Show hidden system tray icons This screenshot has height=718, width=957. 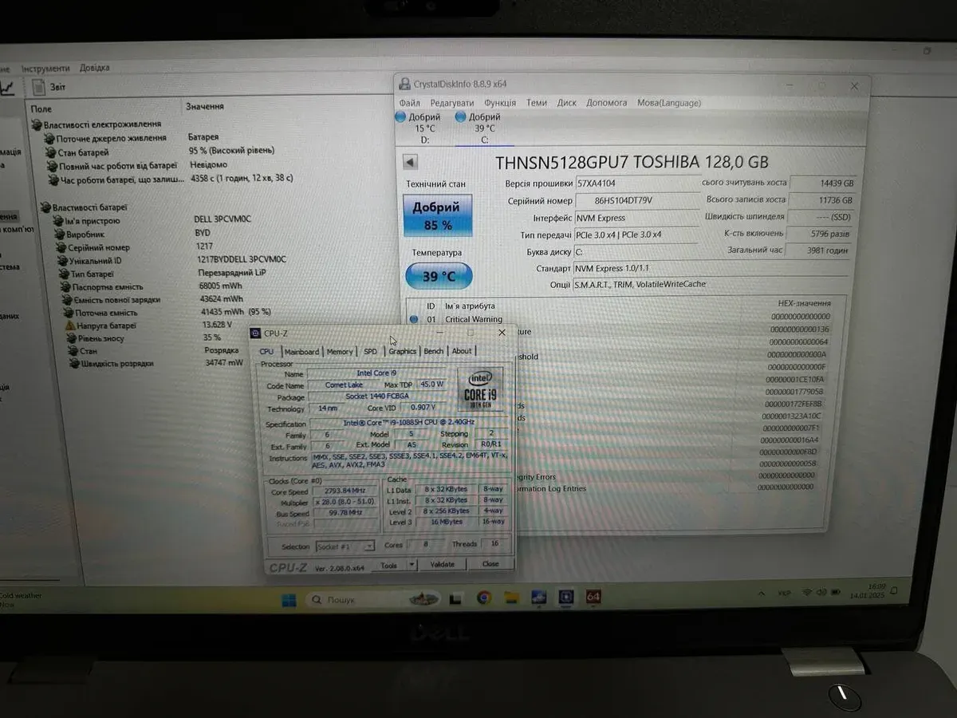pos(763,594)
